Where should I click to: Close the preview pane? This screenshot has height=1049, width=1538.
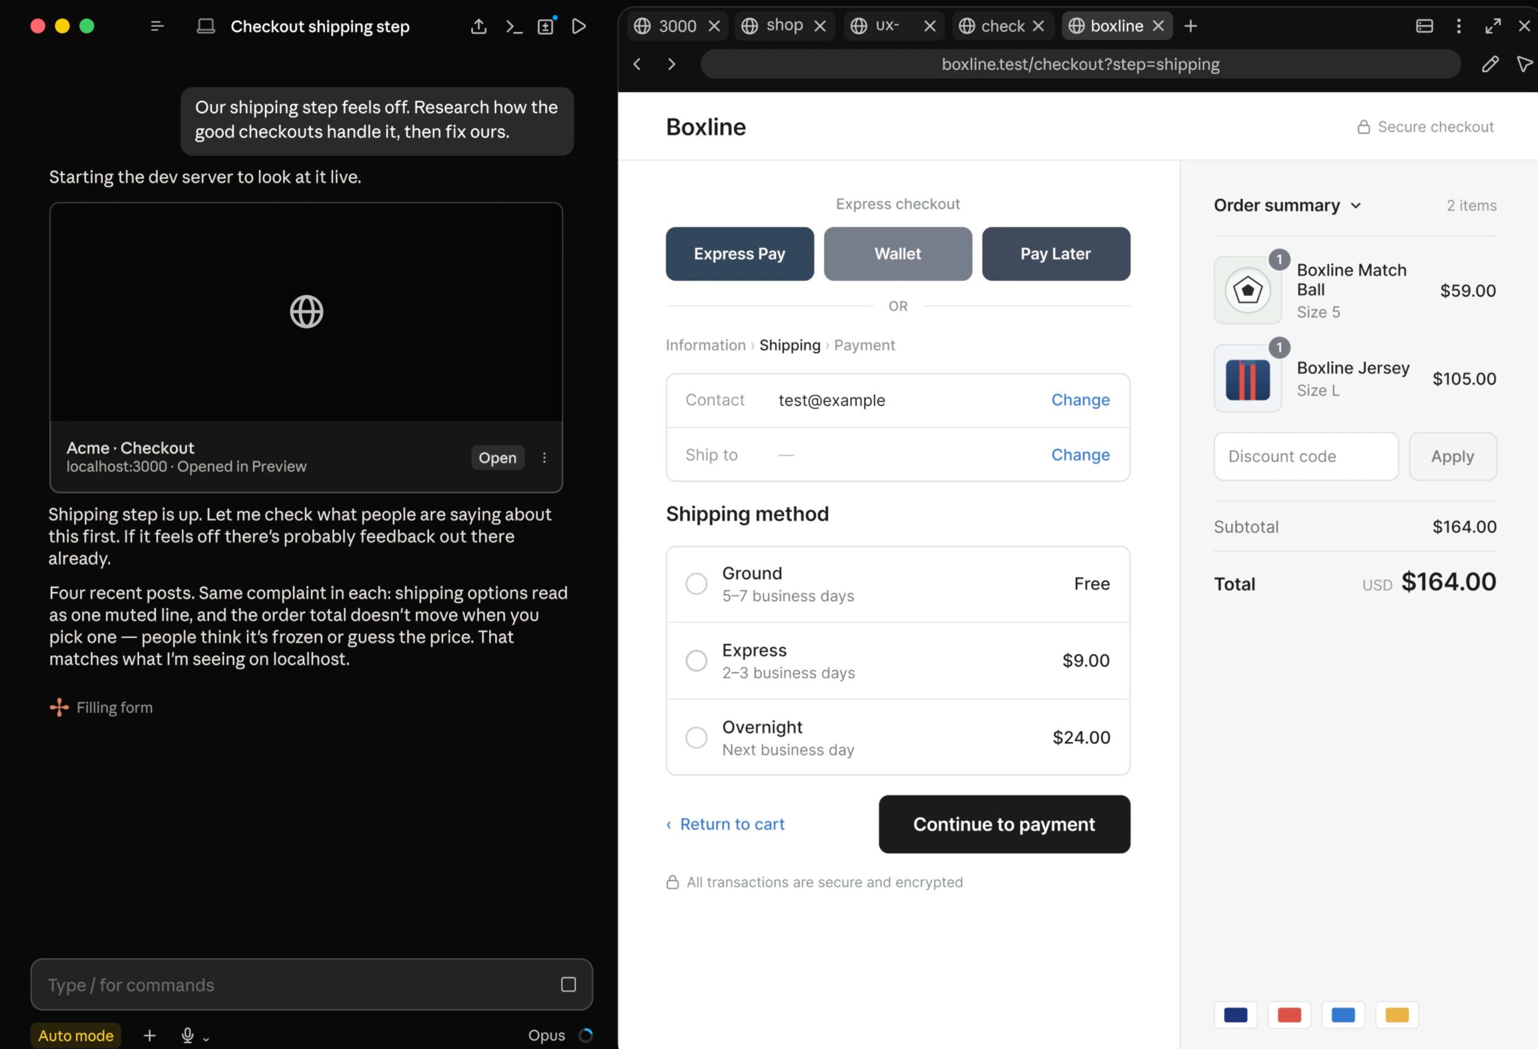click(x=1524, y=26)
